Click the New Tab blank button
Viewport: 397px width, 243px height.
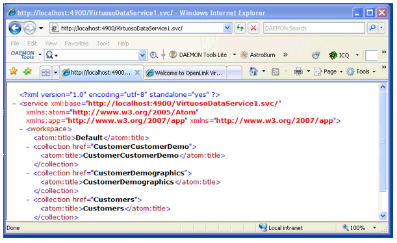point(234,73)
